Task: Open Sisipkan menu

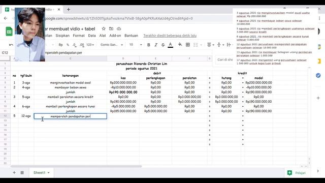Action: [x=62, y=36]
